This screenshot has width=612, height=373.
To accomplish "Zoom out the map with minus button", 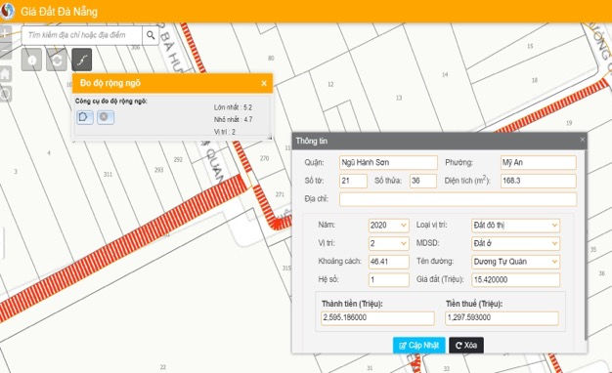I will [5, 51].
